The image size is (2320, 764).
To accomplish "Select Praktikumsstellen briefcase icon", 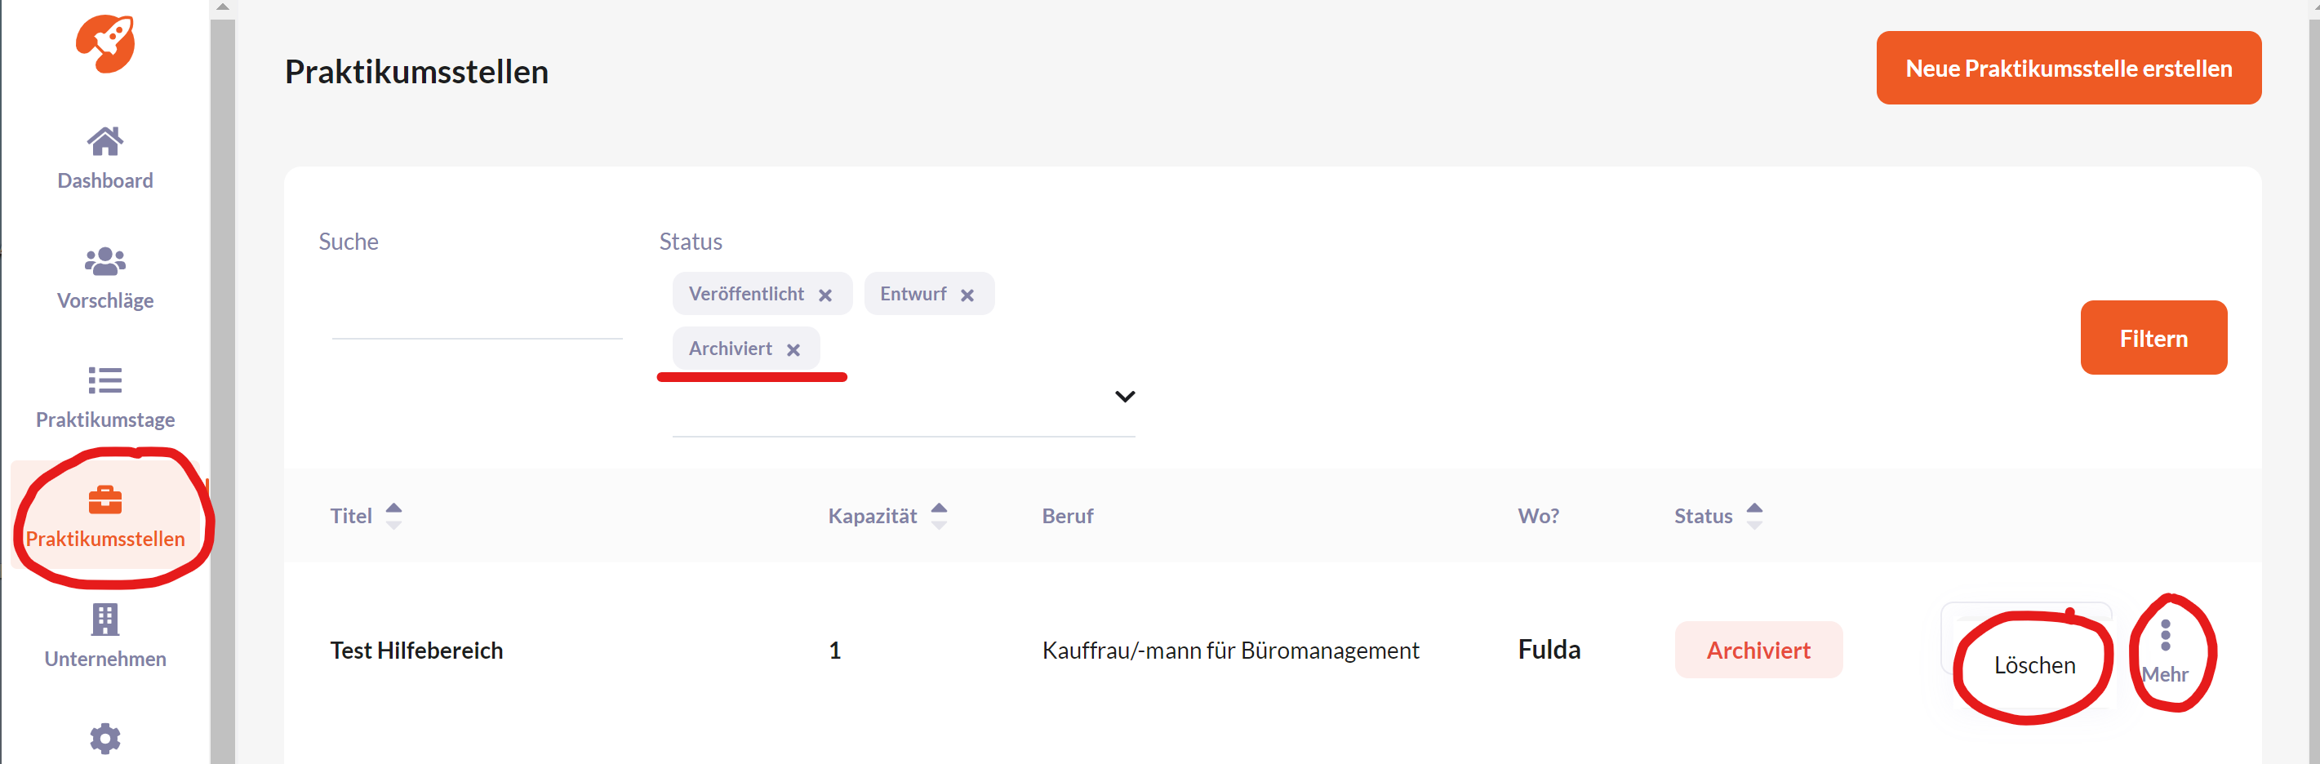I will pos(105,499).
